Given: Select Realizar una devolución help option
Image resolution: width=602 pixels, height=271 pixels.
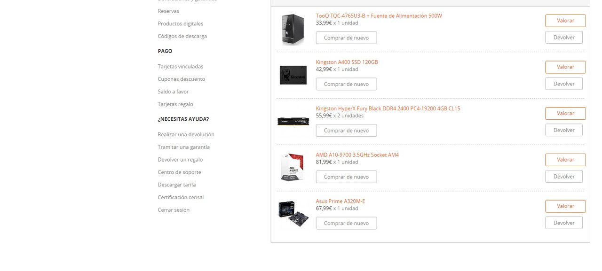Looking at the screenshot, I should 186,135.
